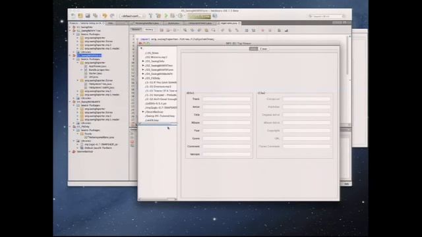Open Bundle.properties in the Projects tree
422x237 pixels.
click(x=99, y=70)
